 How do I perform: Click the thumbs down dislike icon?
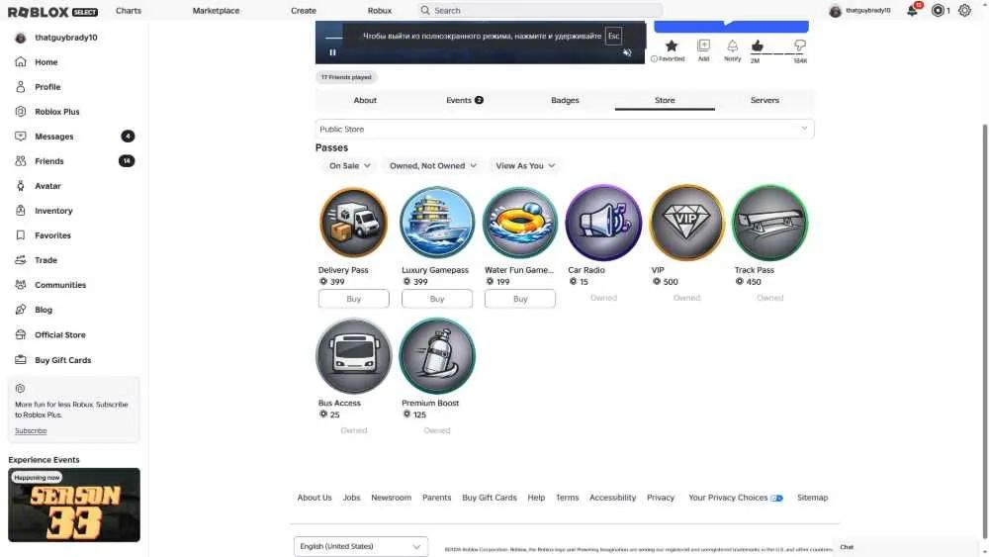click(800, 46)
